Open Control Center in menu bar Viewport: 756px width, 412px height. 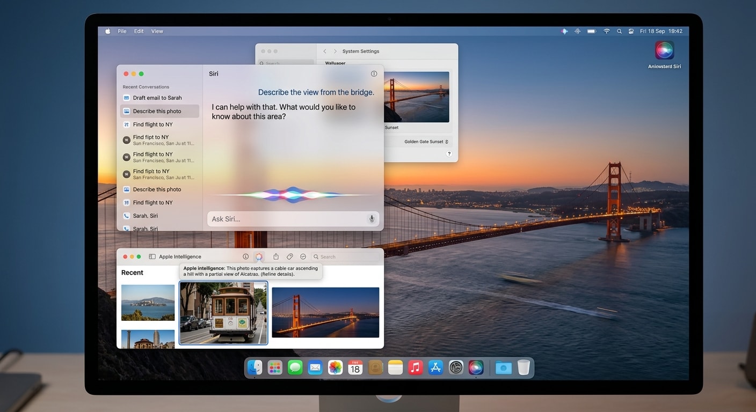pyautogui.click(x=631, y=31)
